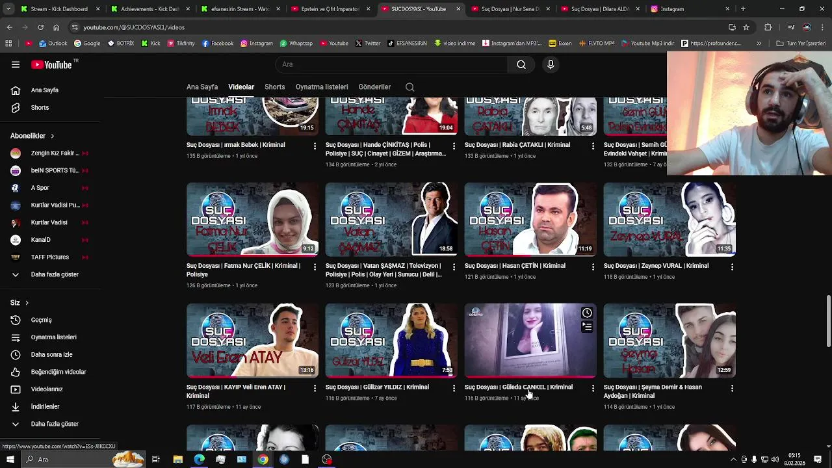Start voice search with microphone icon
Viewport: 832px width, 468px height.
tap(551, 64)
